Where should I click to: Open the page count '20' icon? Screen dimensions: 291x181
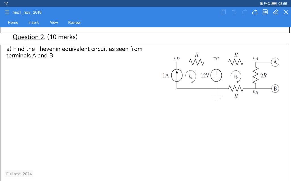pyautogui.click(x=265, y=12)
